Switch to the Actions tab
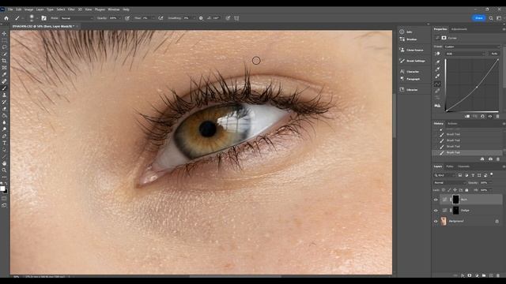The image size is (506, 284). pos(452,124)
